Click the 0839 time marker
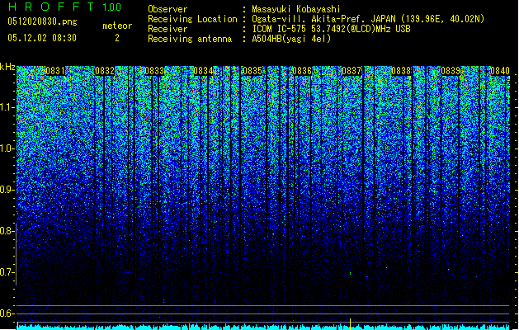 pos(451,71)
